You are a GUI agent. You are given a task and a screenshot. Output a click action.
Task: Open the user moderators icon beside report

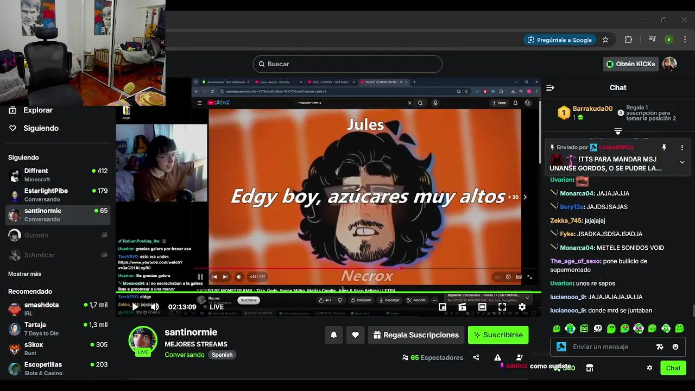click(x=520, y=357)
